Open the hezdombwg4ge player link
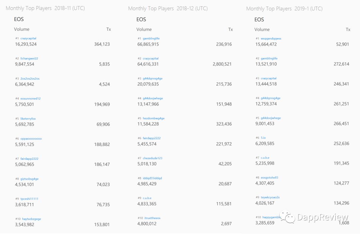Viewport: 360px width, 234px height. point(153,118)
